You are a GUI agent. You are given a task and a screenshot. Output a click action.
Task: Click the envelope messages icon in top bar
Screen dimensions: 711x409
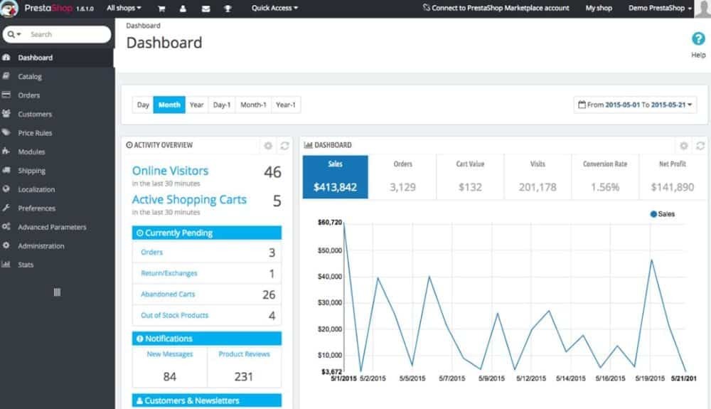205,9
